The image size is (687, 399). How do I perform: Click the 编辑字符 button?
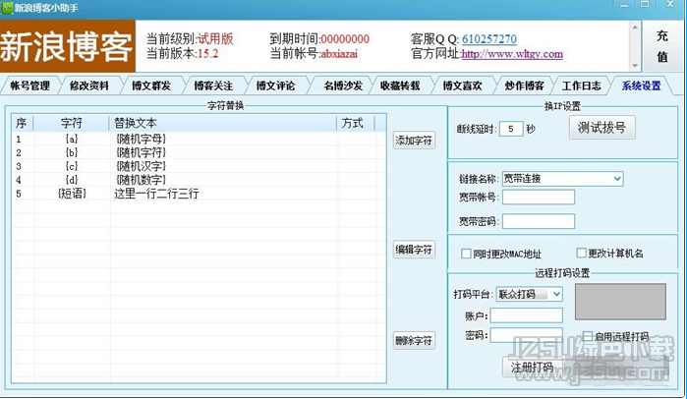(414, 250)
